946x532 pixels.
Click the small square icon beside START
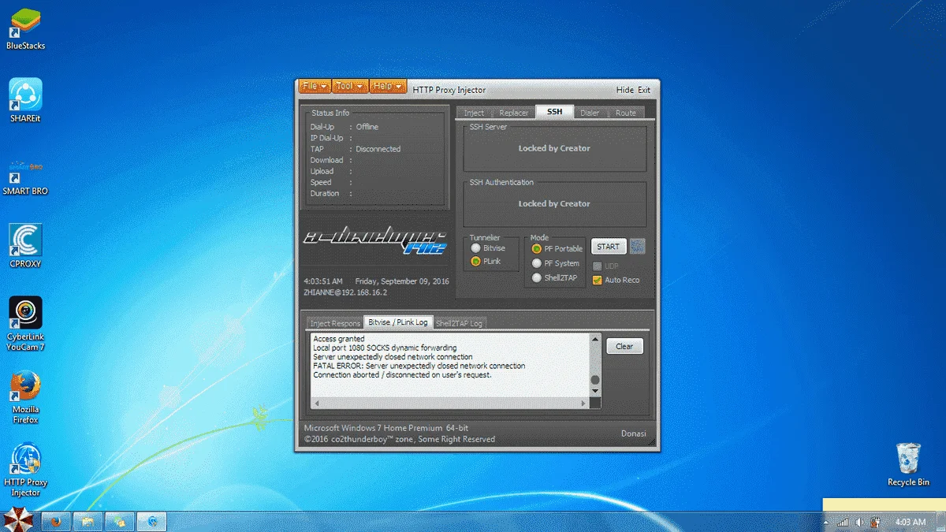[x=637, y=246]
